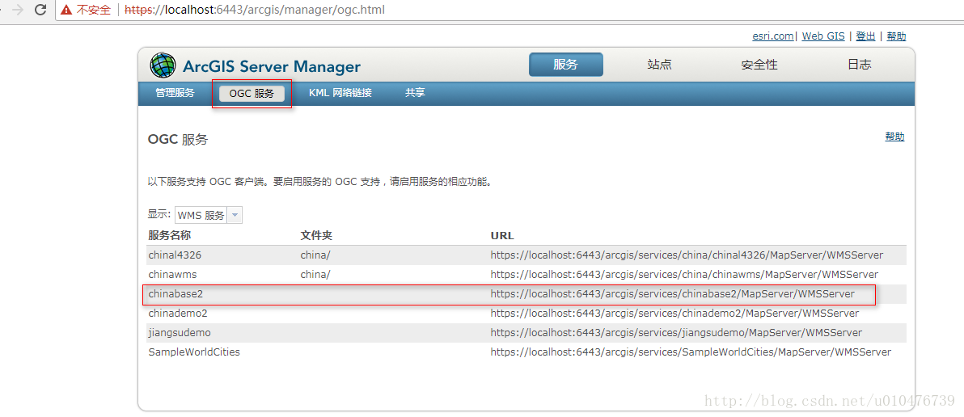Follow the esri.com link
Screen dimensions: 964x417
[773, 36]
